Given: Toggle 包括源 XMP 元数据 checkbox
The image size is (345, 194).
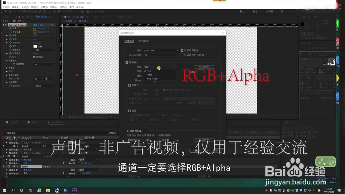Looking at the screenshot, I should pos(182,55).
